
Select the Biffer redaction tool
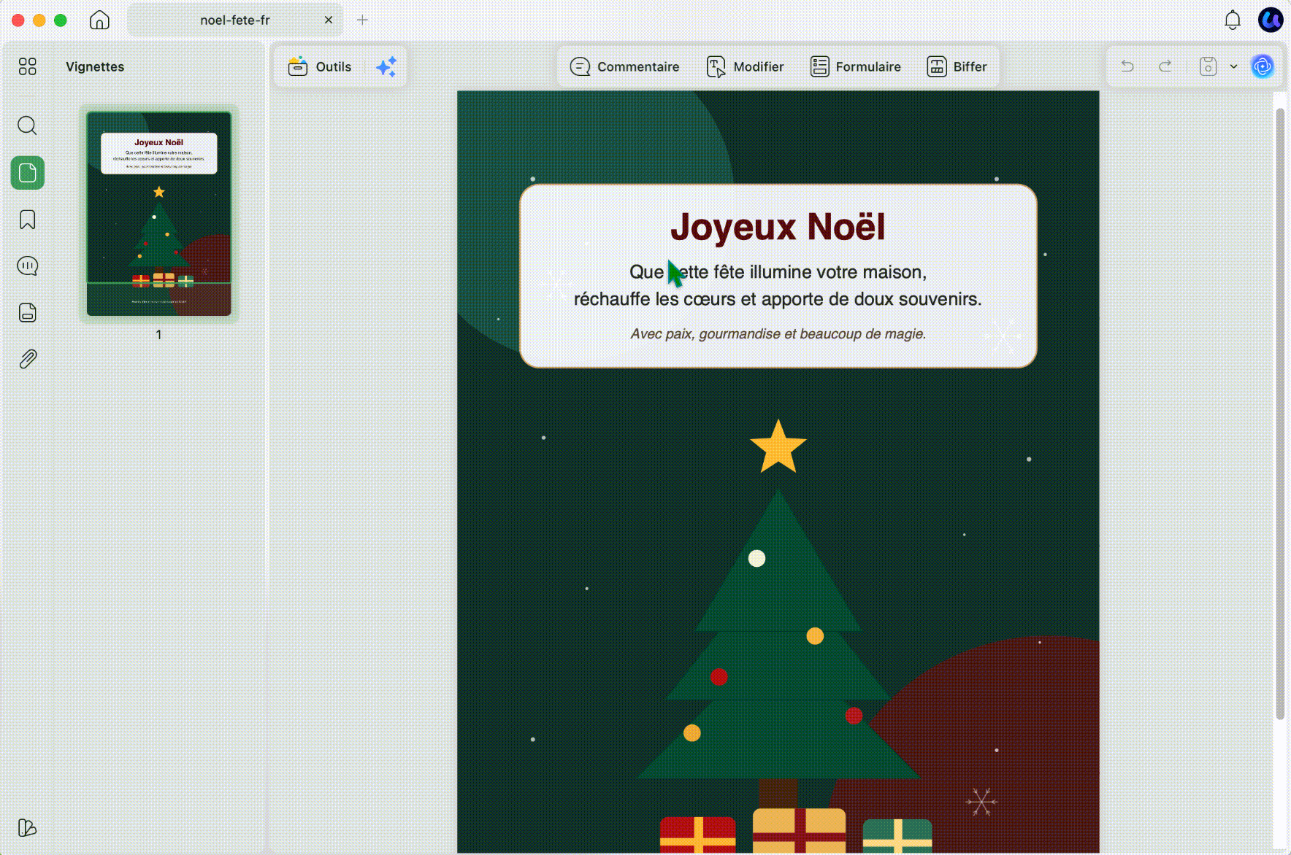tap(957, 66)
